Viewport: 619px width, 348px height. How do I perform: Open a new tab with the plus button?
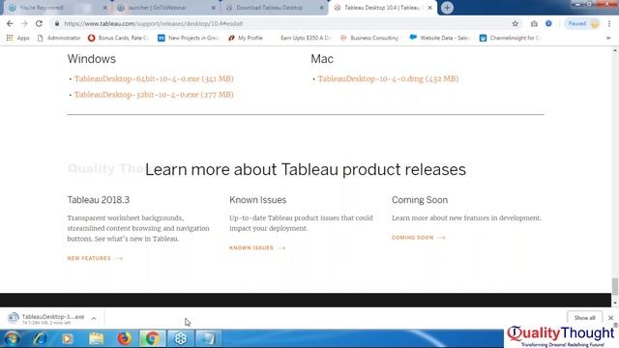447,8
